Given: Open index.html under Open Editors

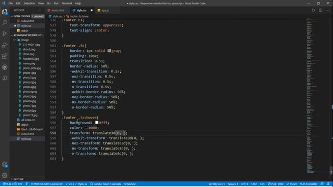Looking at the screenshot, I should pos(28,21).
